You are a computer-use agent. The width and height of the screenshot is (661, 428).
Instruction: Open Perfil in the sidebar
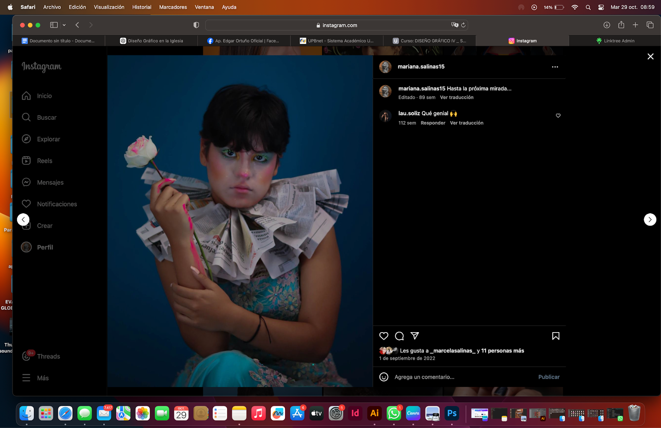(x=37, y=247)
